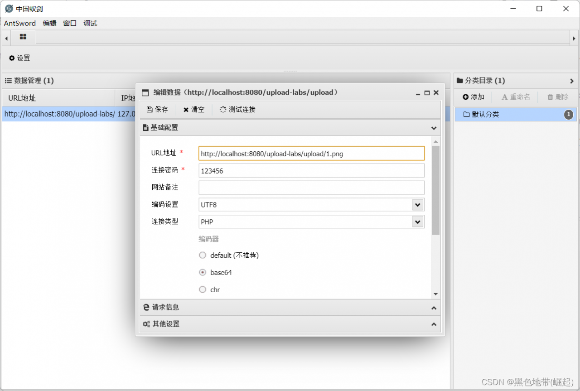Minimize the 编辑数据 dialog
The height and width of the screenshot is (391, 580).
tap(418, 93)
